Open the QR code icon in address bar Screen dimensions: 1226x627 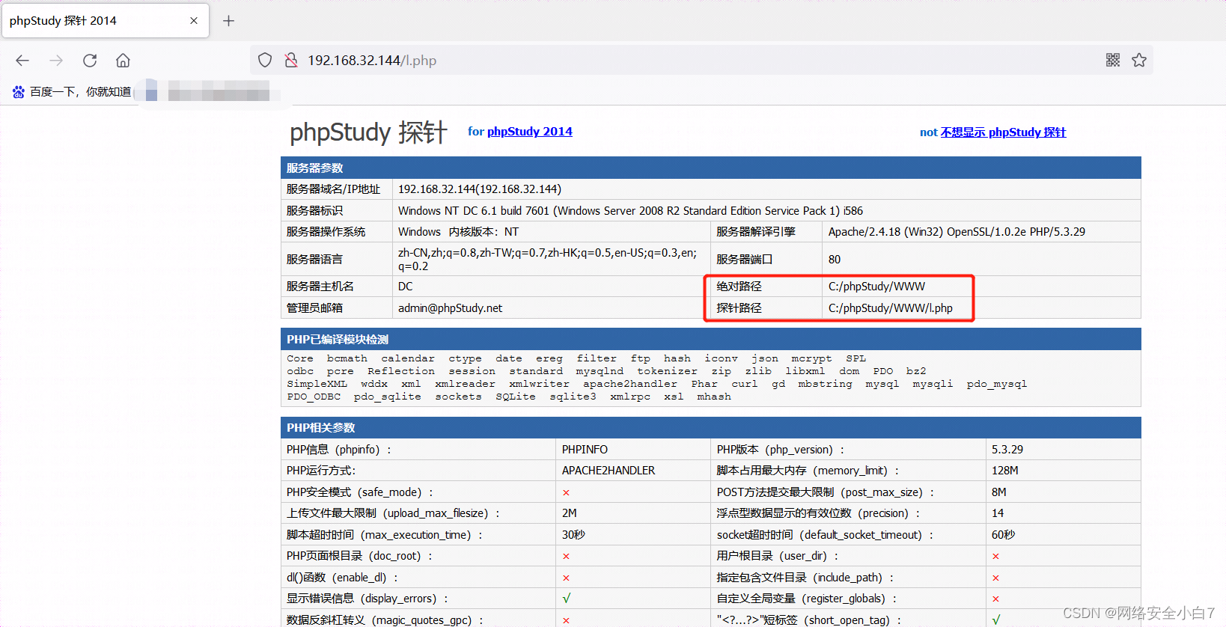pos(1113,60)
